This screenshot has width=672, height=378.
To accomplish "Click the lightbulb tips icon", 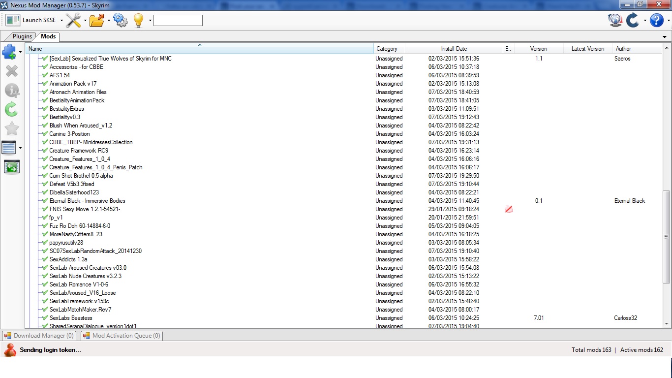I will pyautogui.click(x=139, y=20).
